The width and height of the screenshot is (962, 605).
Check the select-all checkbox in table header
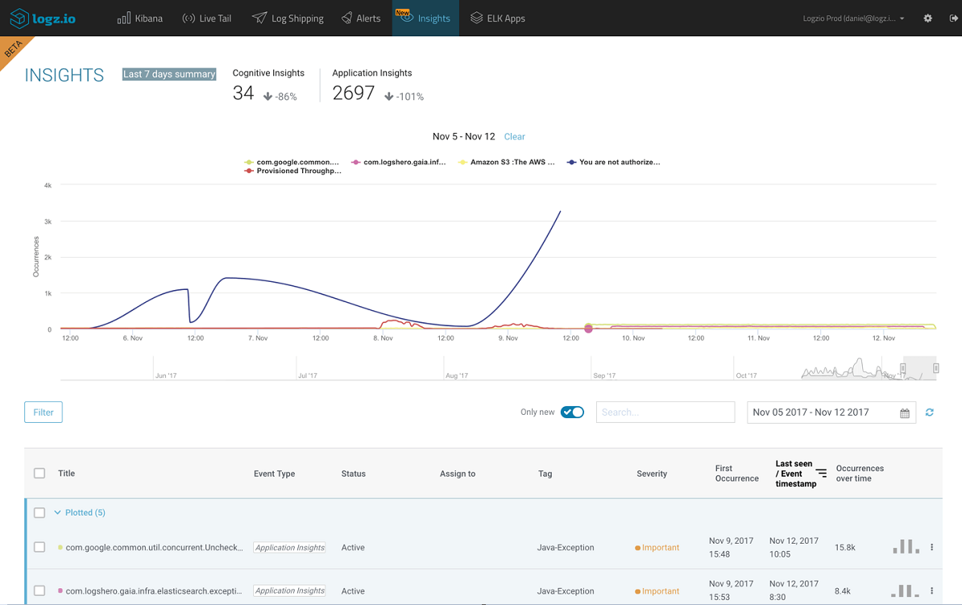39,474
